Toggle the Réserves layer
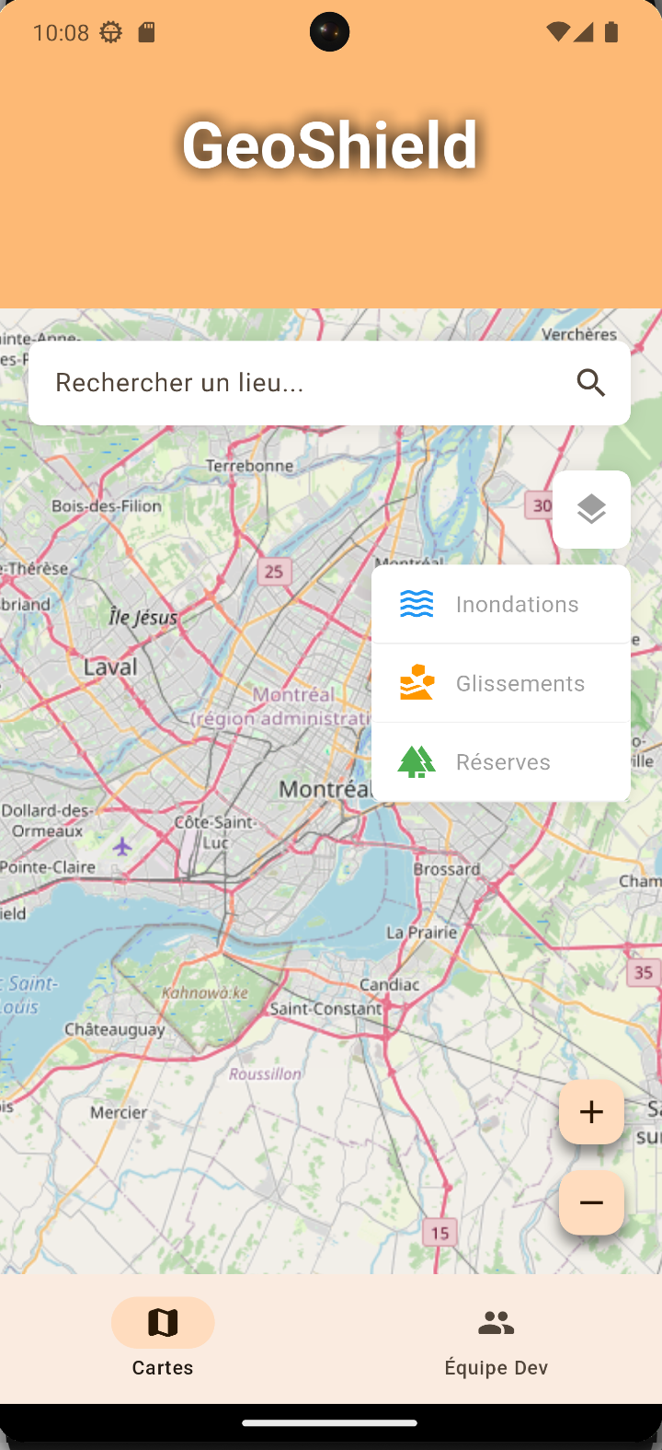 click(x=501, y=762)
